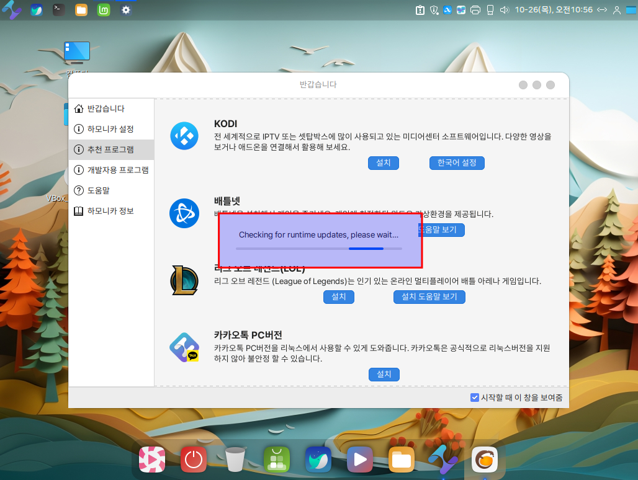Screen dimensions: 638x480
Task: Open the green app store dock icon
Action: click(x=277, y=460)
